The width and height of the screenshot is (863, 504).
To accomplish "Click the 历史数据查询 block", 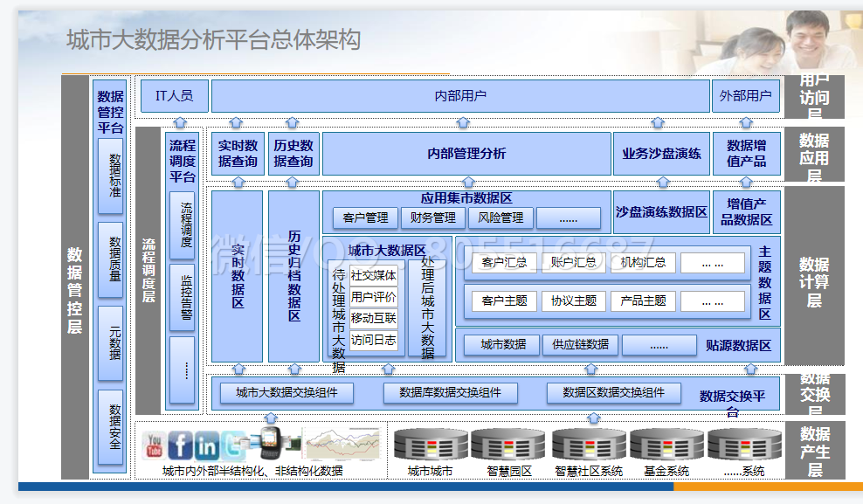I will 293,154.
